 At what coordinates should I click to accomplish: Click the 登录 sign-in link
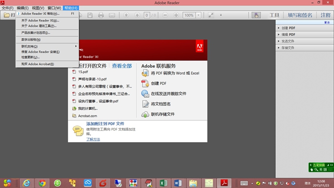point(327,22)
